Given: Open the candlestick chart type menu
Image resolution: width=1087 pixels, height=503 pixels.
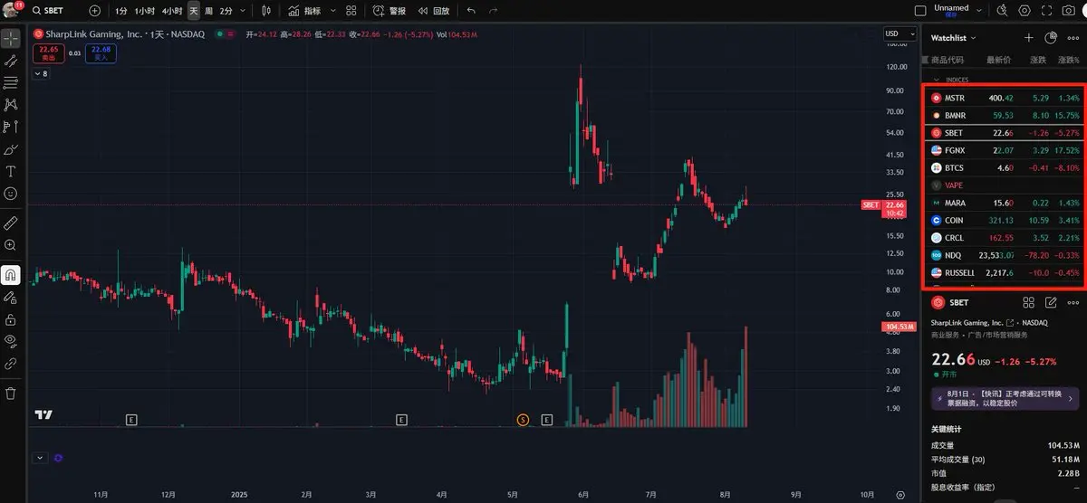Looking at the screenshot, I should [265, 11].
